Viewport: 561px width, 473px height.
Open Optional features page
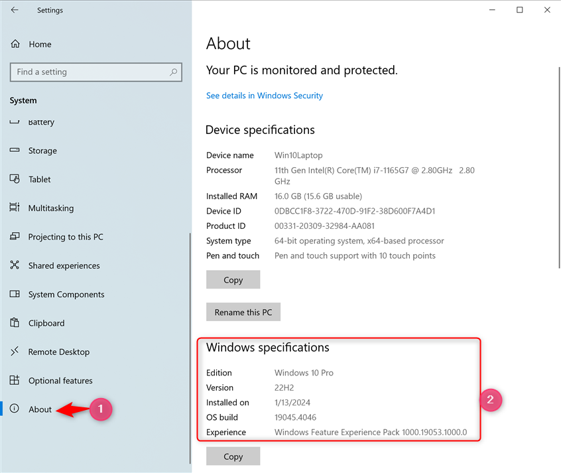60,381
